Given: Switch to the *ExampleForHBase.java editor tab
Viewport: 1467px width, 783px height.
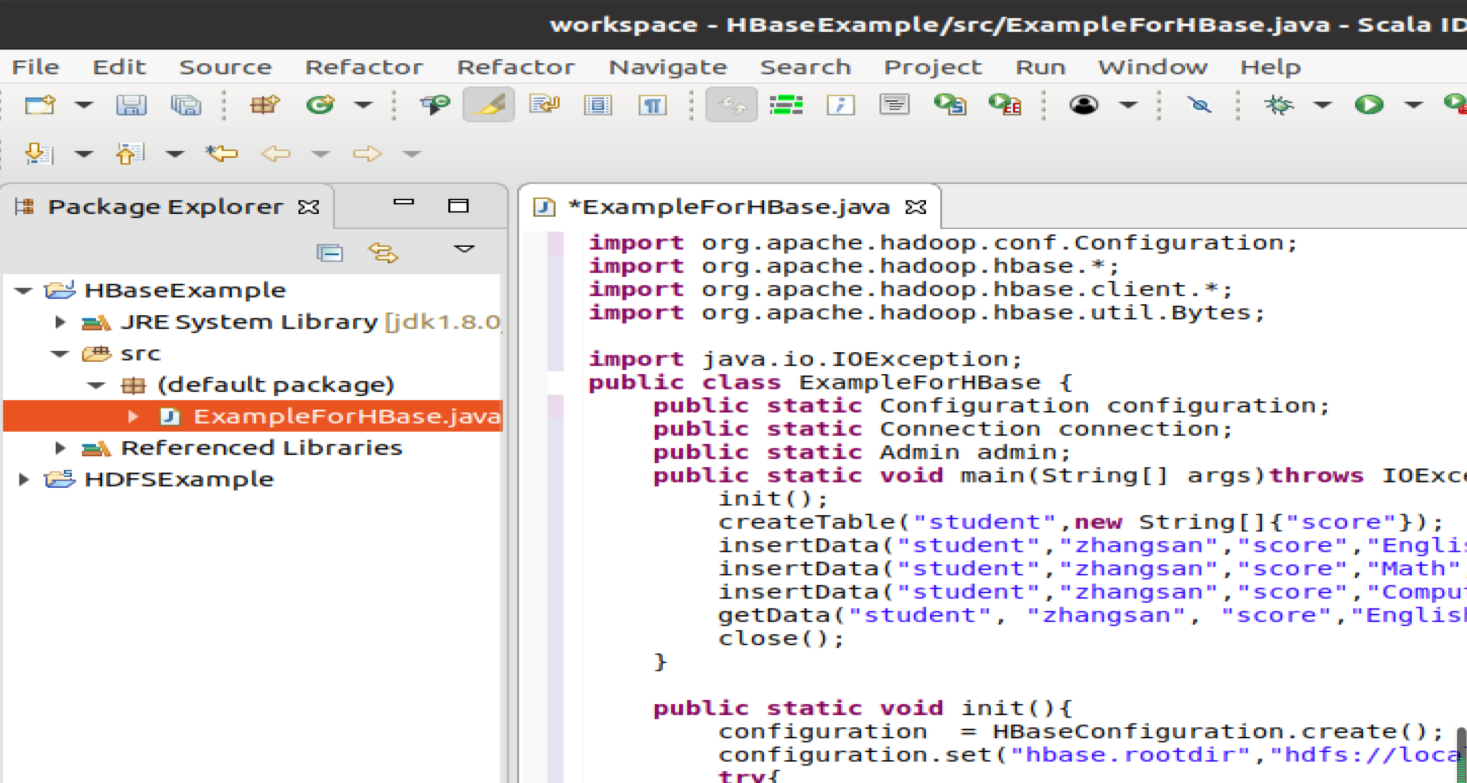Looking at the screenshot, I should [x=729, y=206].
